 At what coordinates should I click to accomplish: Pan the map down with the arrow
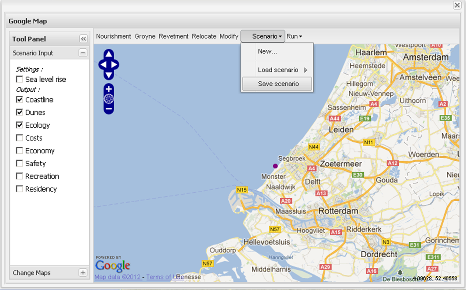pos(108,75)
